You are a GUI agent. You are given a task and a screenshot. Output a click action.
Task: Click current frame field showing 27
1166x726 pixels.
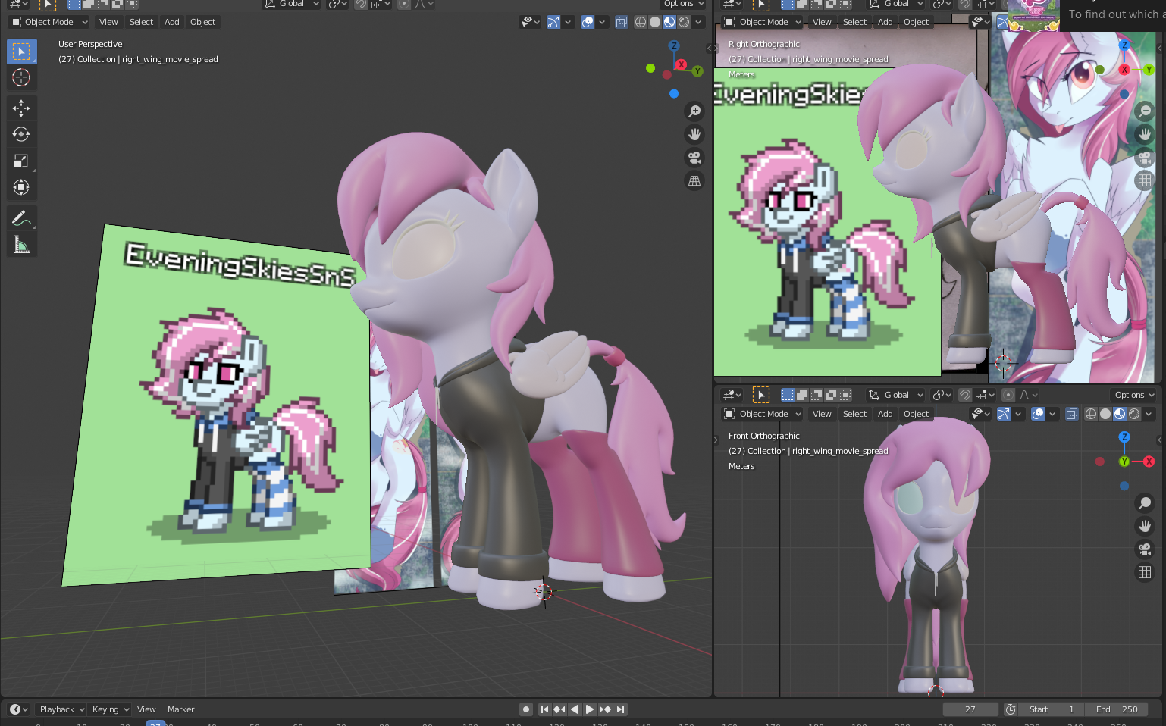click(970, 709)
